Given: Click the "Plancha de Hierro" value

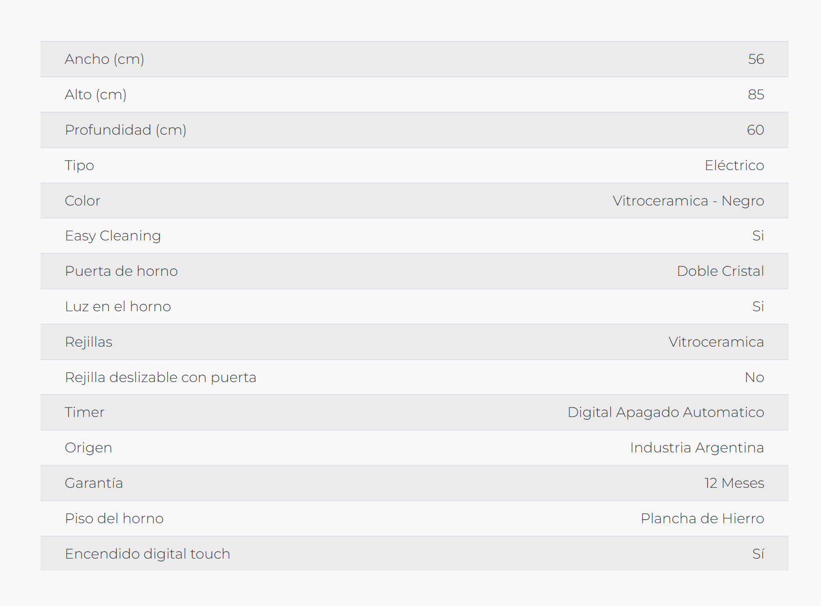Looking at the screenshot, I should [x=702, y=518].
